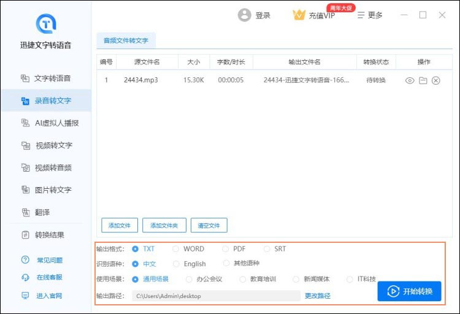The height and width of the screenshot is (314, 460).
Task: Click the user avatar icon
Action: tap(244, 15)
